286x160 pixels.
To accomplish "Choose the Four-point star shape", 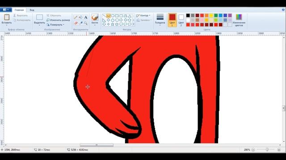I will click(108, 24).
